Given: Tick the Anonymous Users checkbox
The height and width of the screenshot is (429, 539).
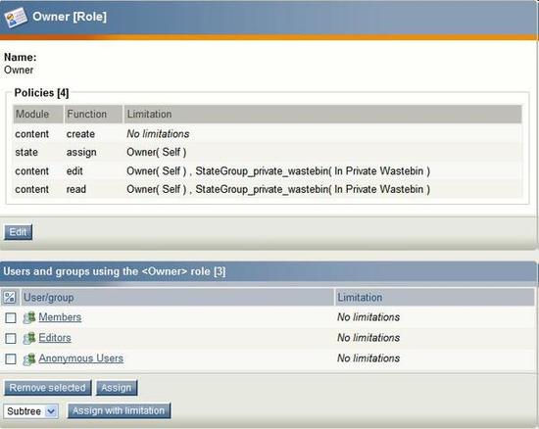Looking at the screenshot, I should coord(11,359).
